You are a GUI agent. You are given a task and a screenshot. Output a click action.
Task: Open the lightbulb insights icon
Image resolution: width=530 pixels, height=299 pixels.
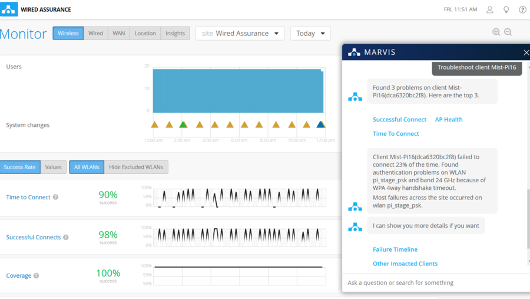pos(506,9)
